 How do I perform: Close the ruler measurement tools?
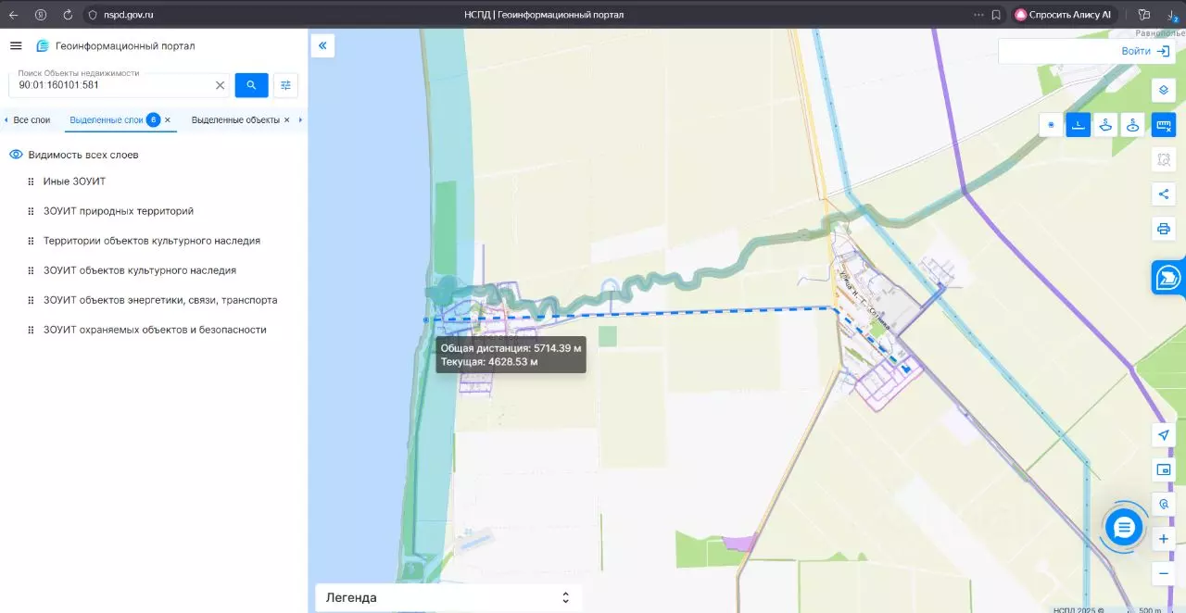(1164, 125)
